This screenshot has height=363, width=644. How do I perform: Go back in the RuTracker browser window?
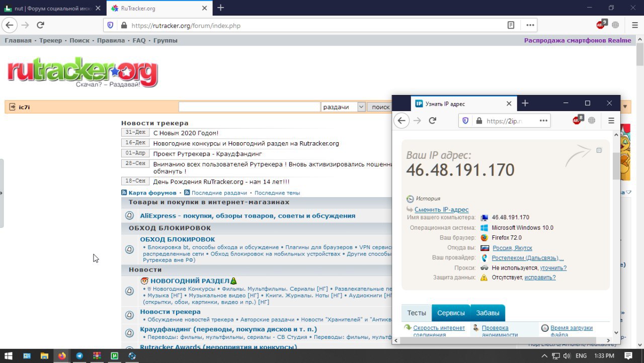point(10,25)
